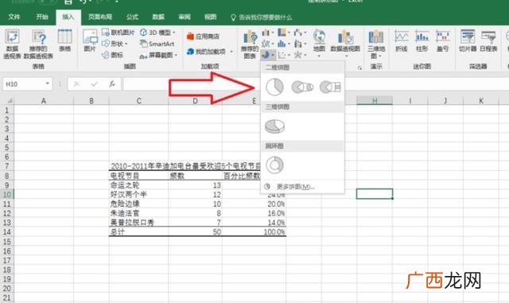Open the PivotChart button

[x=345, y=43]
